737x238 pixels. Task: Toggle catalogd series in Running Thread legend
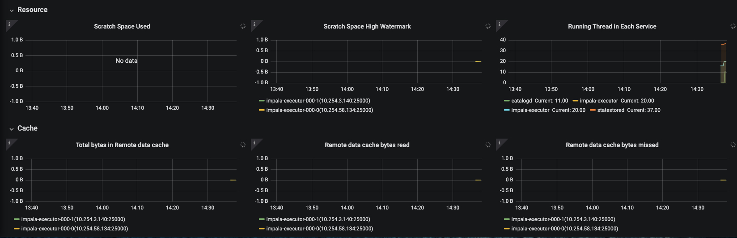click(x=521, y=101)
